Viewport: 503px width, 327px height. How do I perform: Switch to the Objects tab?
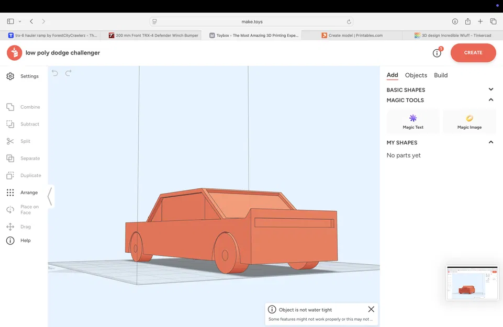point(416,75)
